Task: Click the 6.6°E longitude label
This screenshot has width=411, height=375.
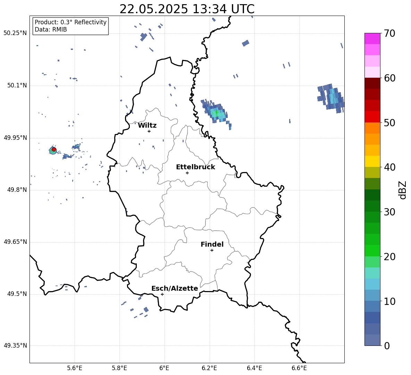Action: (x=299, y=368)
